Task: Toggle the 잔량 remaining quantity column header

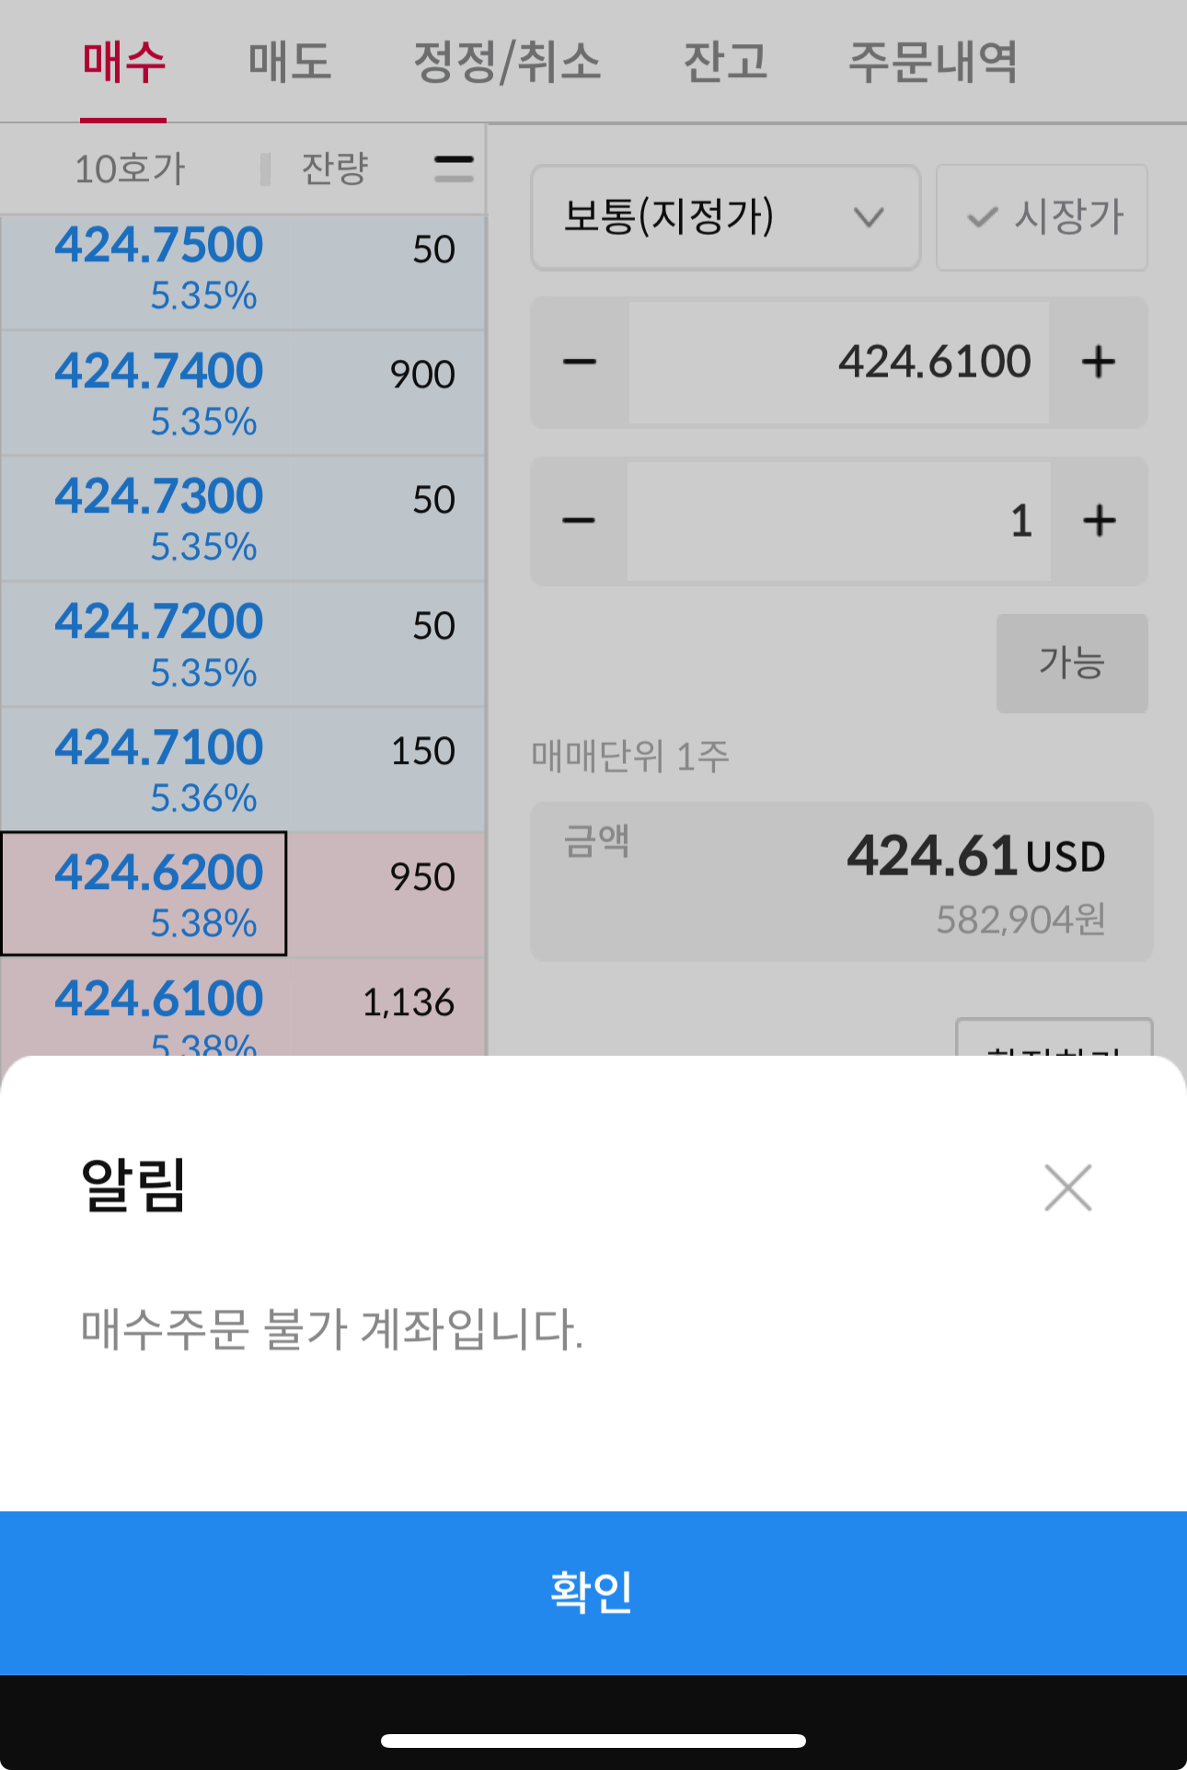Action: (334, 168)
